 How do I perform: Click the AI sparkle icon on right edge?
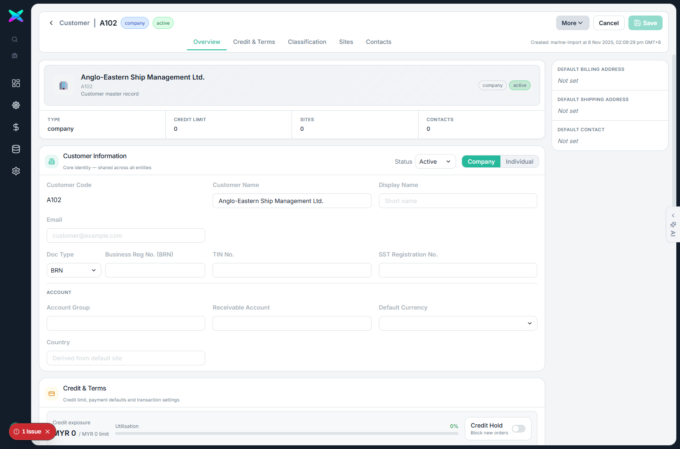pyautogui.click(x=673, y=224)
